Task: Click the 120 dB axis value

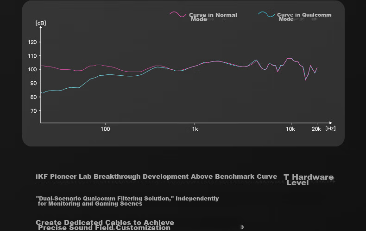Action: 32,42
